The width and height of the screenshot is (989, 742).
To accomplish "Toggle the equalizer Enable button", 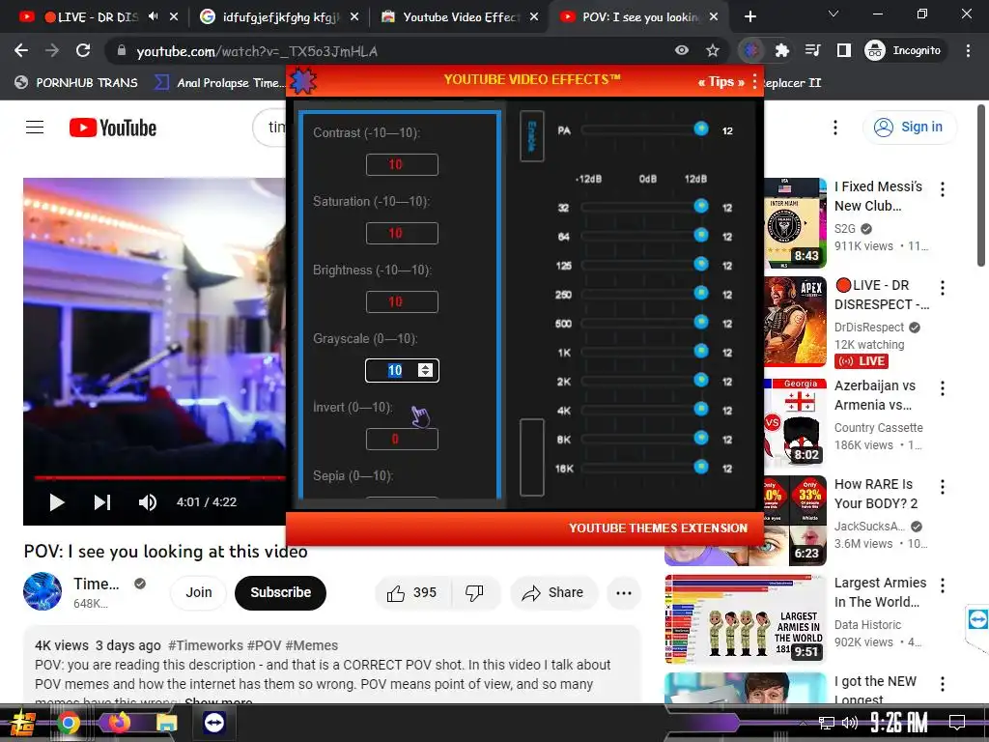I will pyautogui.click(x=532, y=135).
